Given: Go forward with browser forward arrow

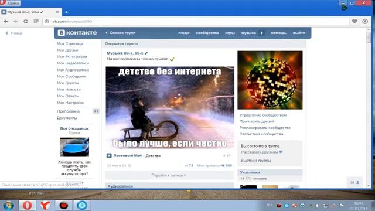Looking at the screenshot, I should point(16,21).
